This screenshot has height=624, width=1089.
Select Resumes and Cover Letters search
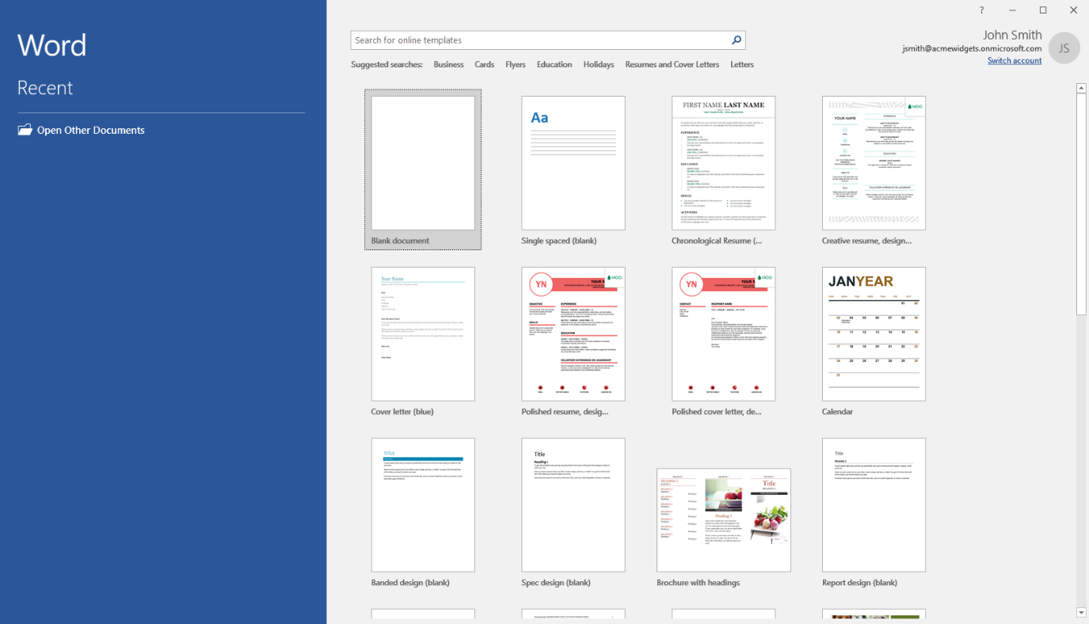point(672,65)
